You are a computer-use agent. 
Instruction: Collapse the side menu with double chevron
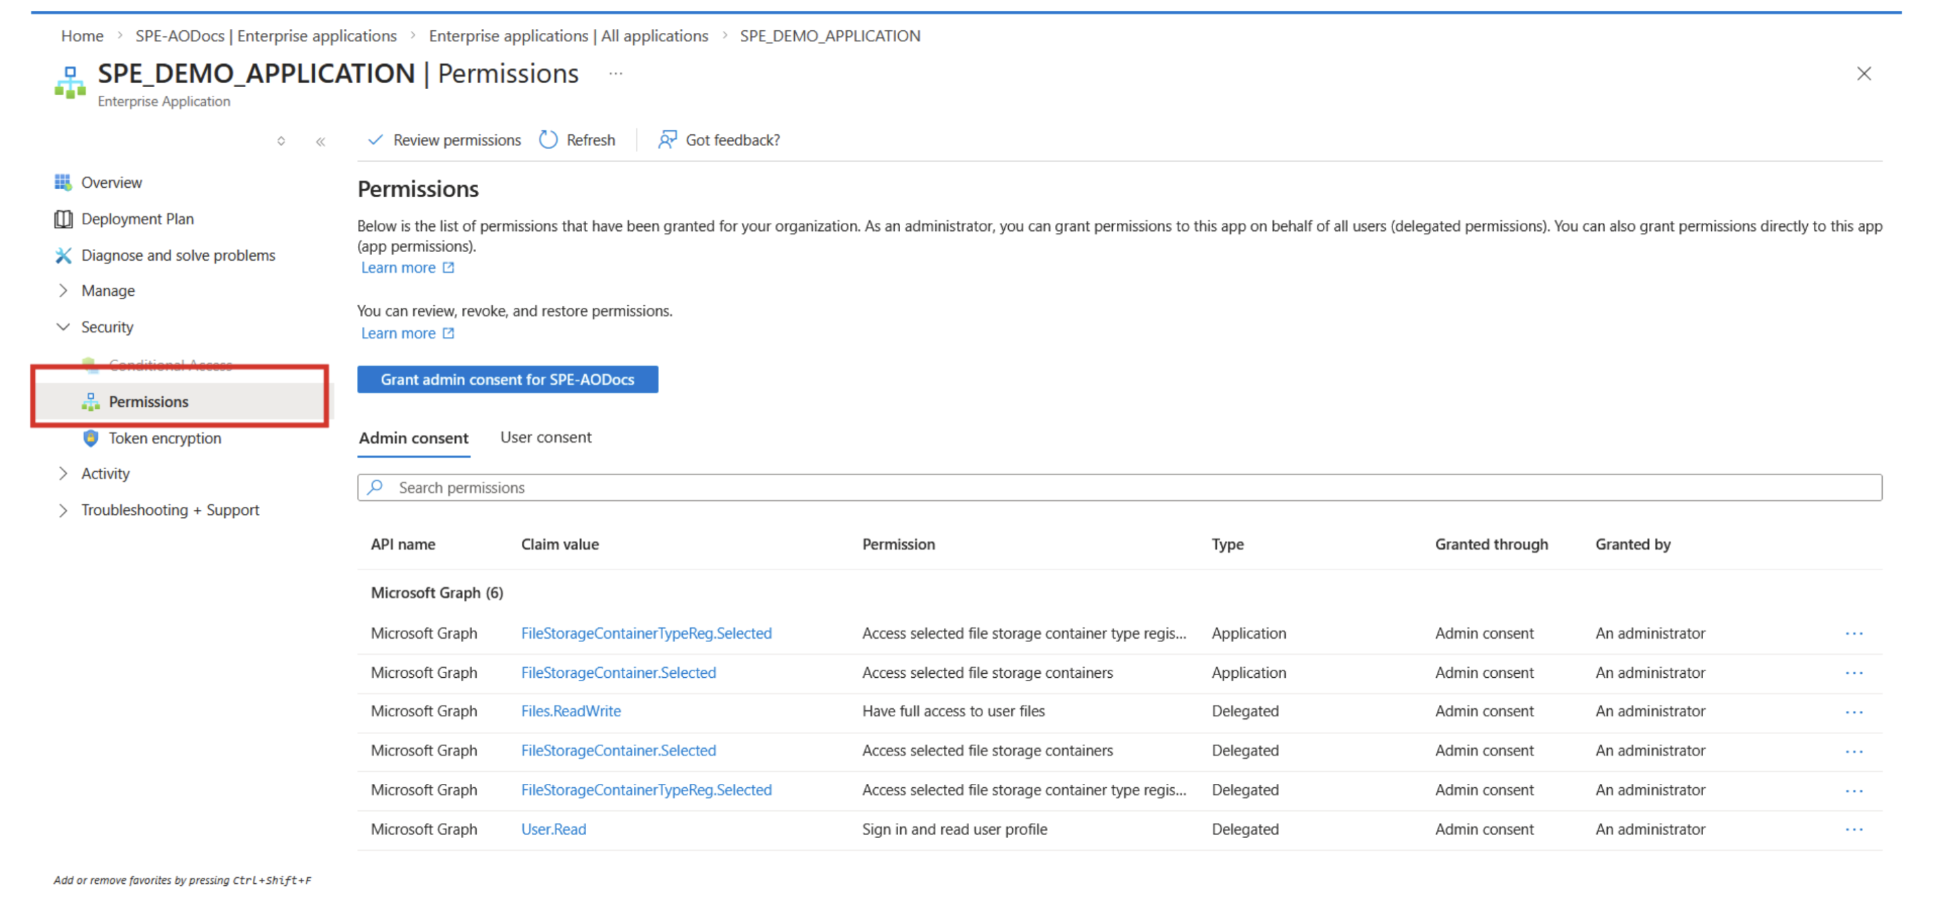pos(321,142)
